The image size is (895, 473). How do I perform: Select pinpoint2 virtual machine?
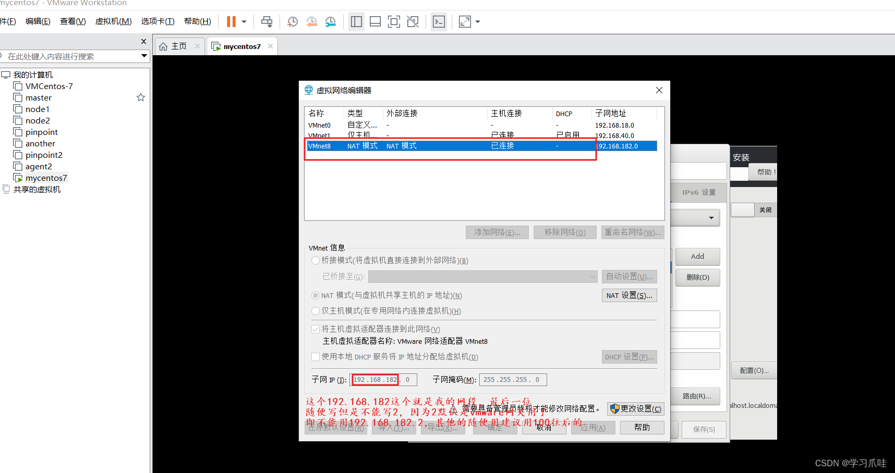click(x=44, y=155)
